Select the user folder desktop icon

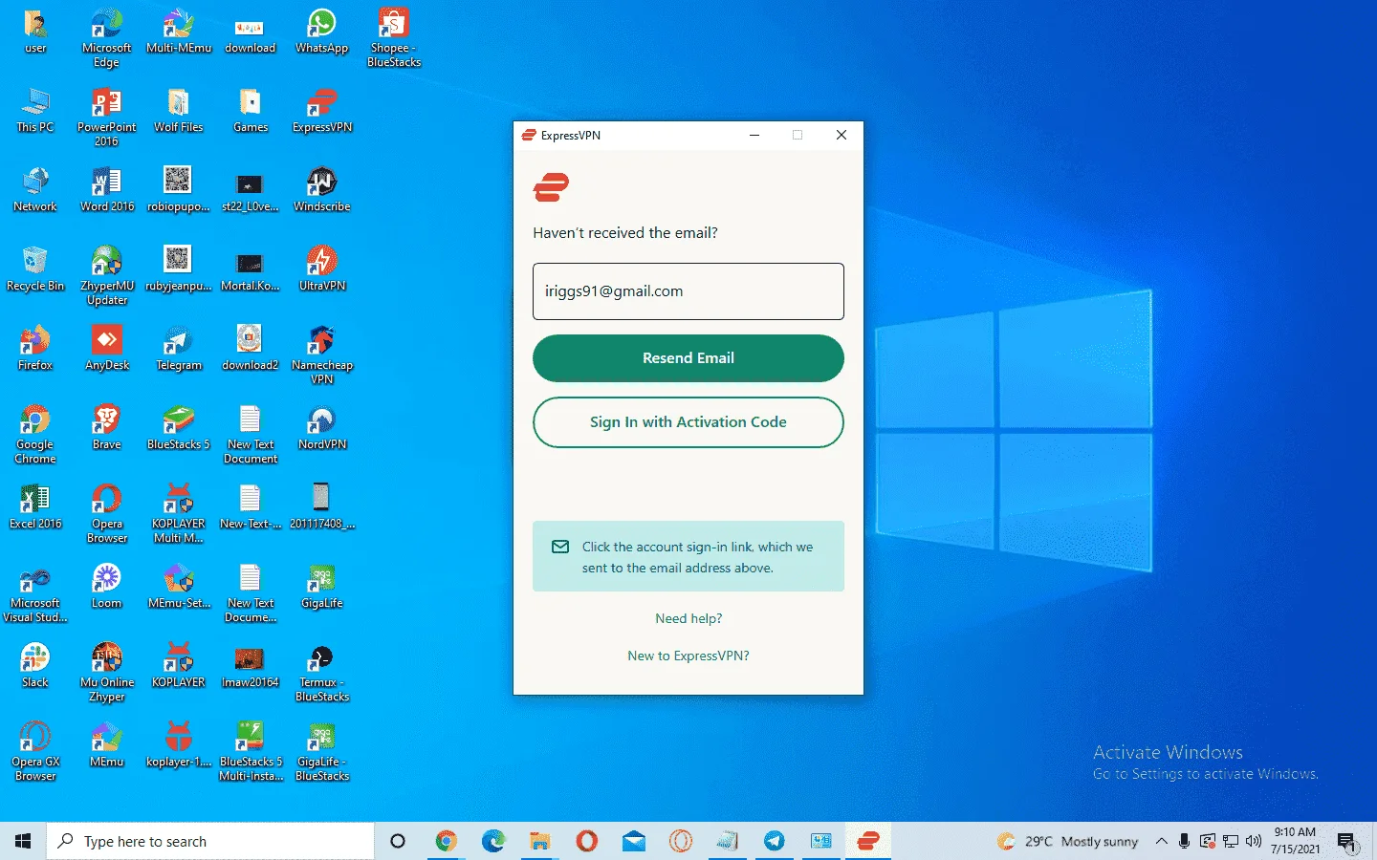pos(35,31)
